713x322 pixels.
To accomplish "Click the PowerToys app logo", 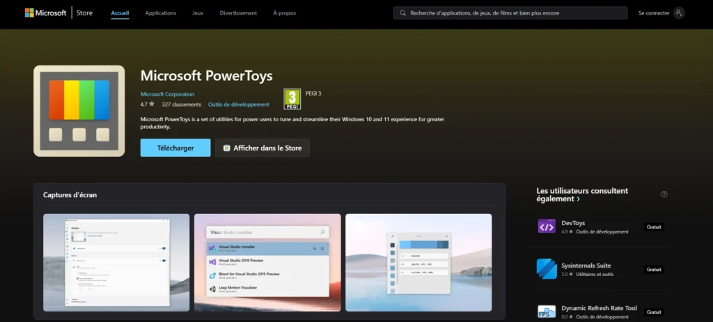I will click(x=79, y=111).
